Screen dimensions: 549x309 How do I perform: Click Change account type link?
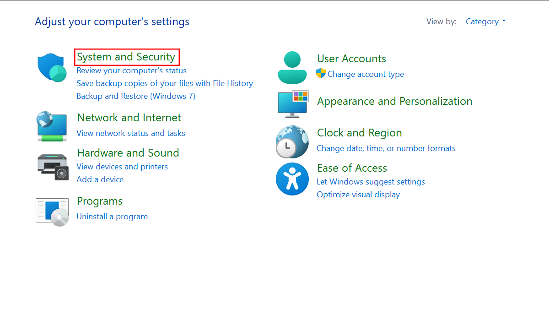366,74
